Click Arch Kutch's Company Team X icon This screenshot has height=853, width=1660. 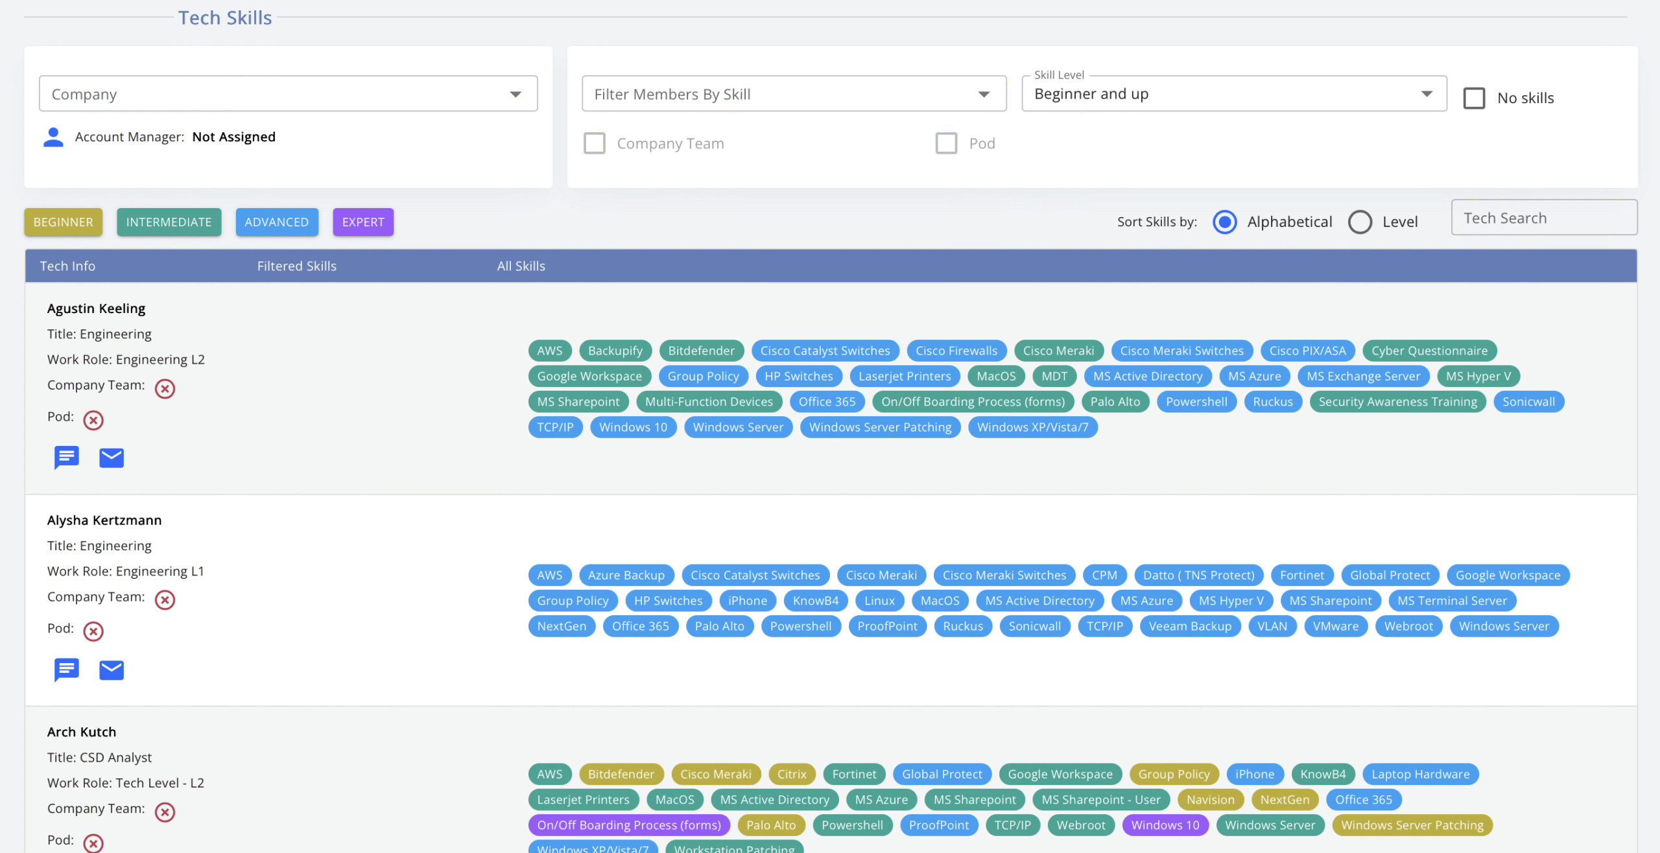click(x=165, y=812)
